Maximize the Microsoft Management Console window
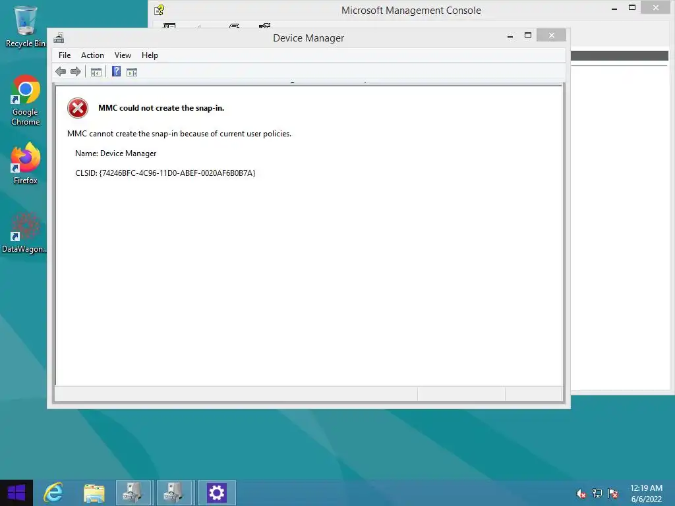Image resolution: width=675 pixels, height=506 pixels. click(x=632, y=8)
